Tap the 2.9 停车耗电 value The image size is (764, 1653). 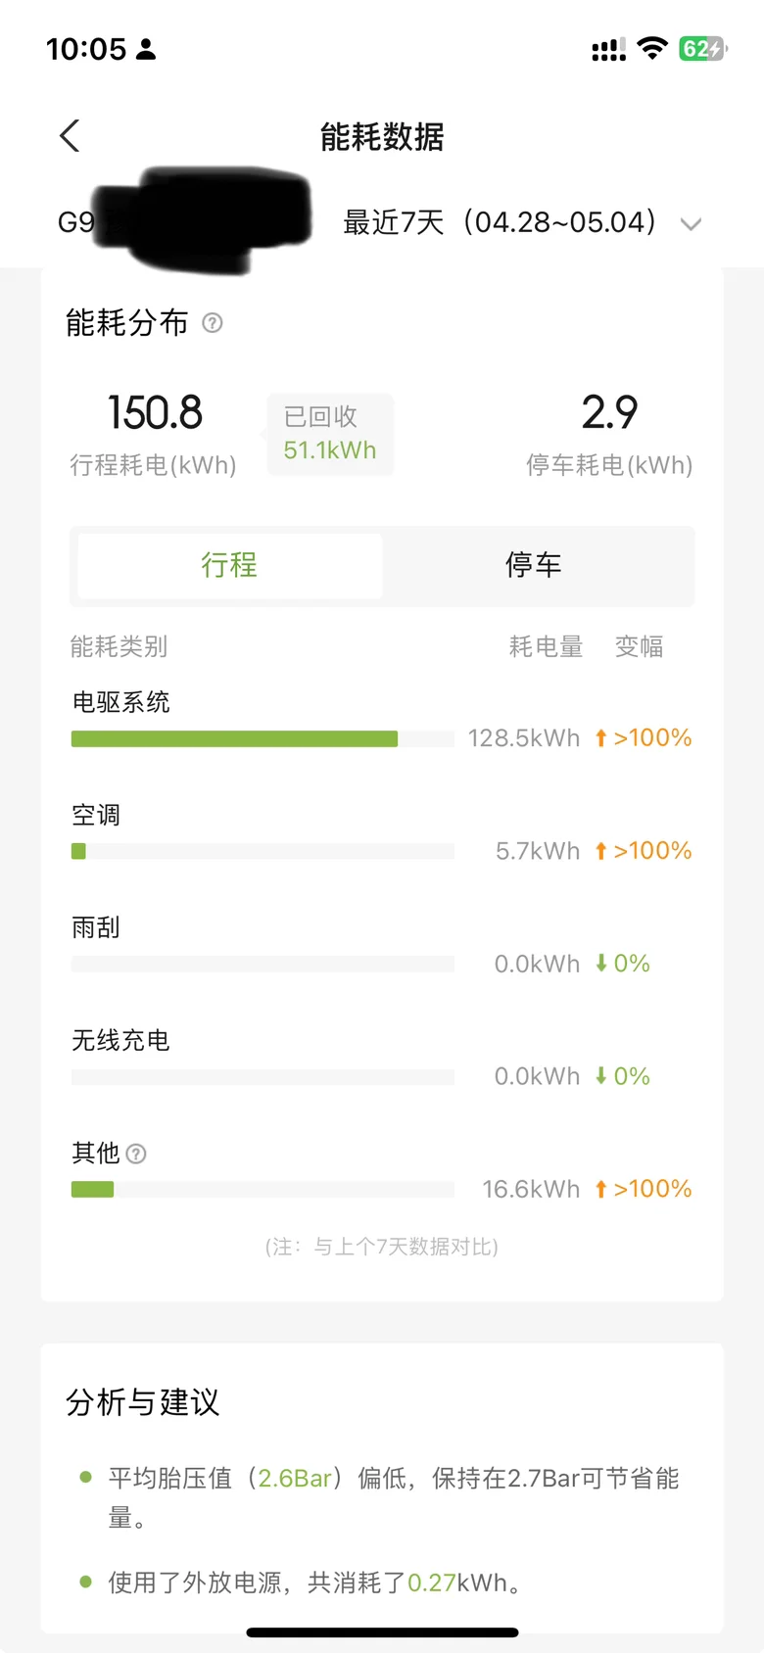click(609, 413)
